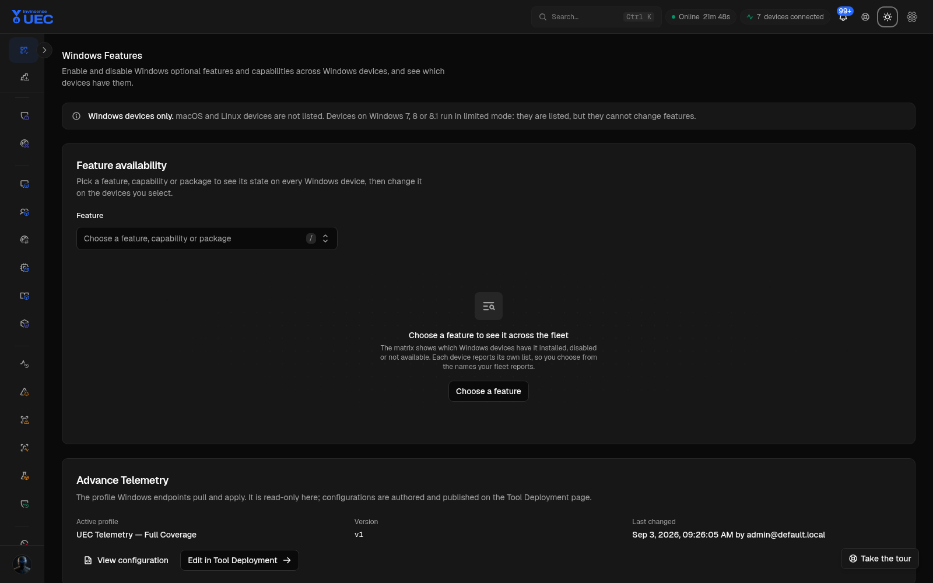Open the scan frame warning sidebar icon
The height and width of the screenshot is (583, 933).
pos(24,420)
